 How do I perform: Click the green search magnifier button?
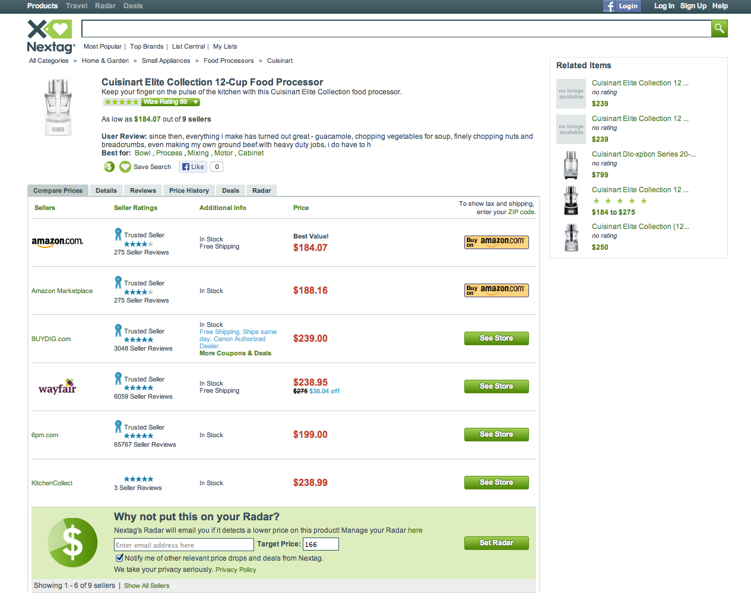pyautogui.click(x=719, y=28)
